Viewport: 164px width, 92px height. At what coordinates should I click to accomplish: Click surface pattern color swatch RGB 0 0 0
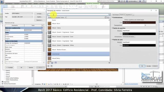tap(139, 34)
